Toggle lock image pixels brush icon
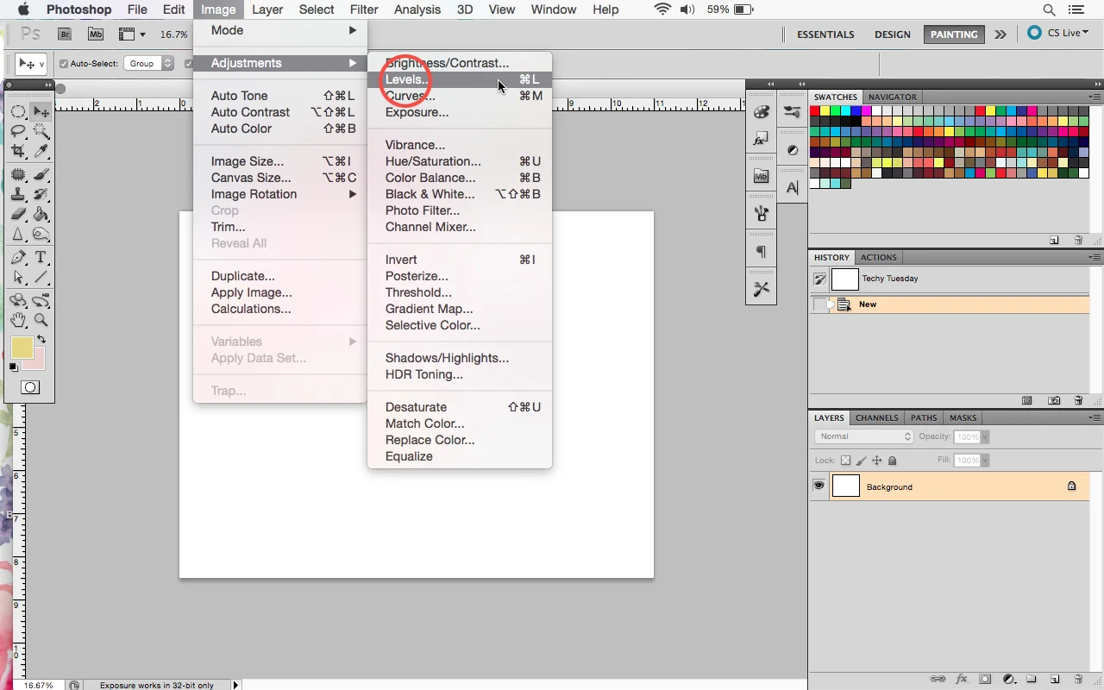This screenshot has width=1104, height=690. point(862,461)
